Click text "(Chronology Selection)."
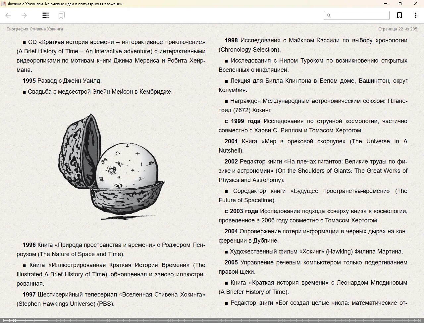The height and width of the screenshot is (323, 424). click(249, 50)
